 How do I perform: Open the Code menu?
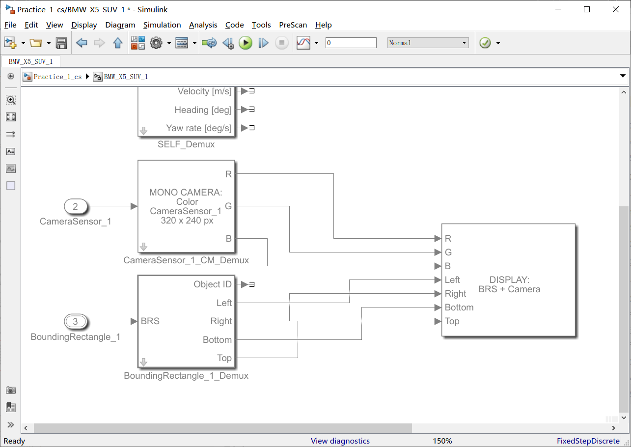(235, 25)
